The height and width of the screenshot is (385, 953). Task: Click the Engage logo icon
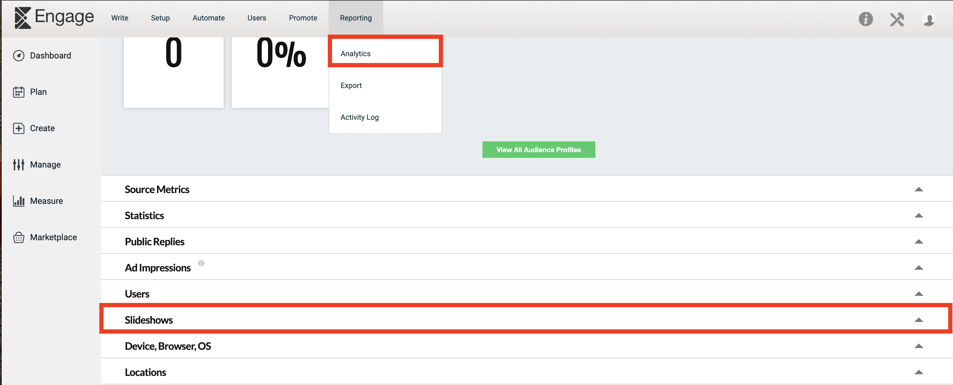tap(23, 17)
